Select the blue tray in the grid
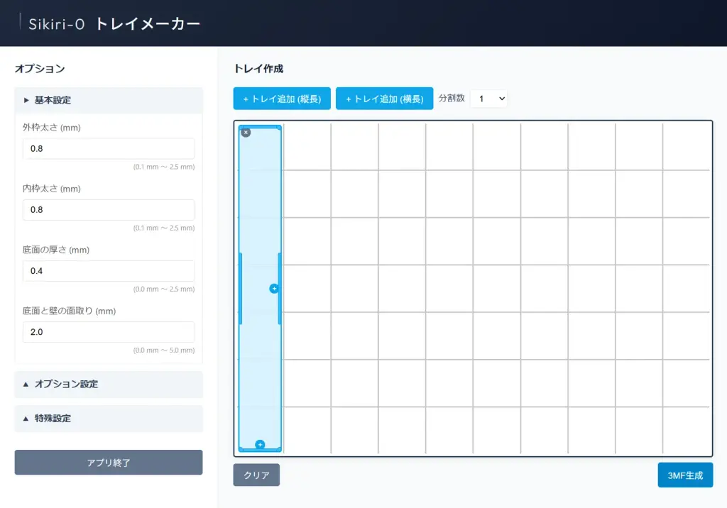Image resolution: width=727 pixels, height=508 pixels. [x=259, y=213]
